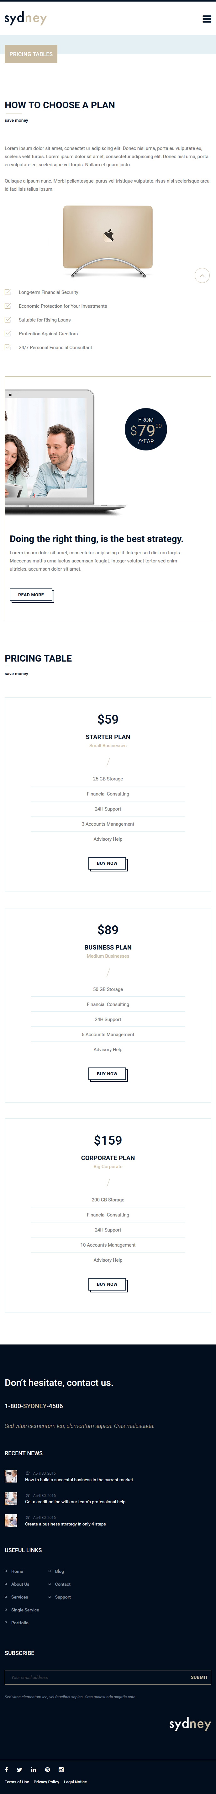This screenshot has width=216, height=1794.
Task: Open the Instagram social icon
Action: click(x=61, y=1770)
